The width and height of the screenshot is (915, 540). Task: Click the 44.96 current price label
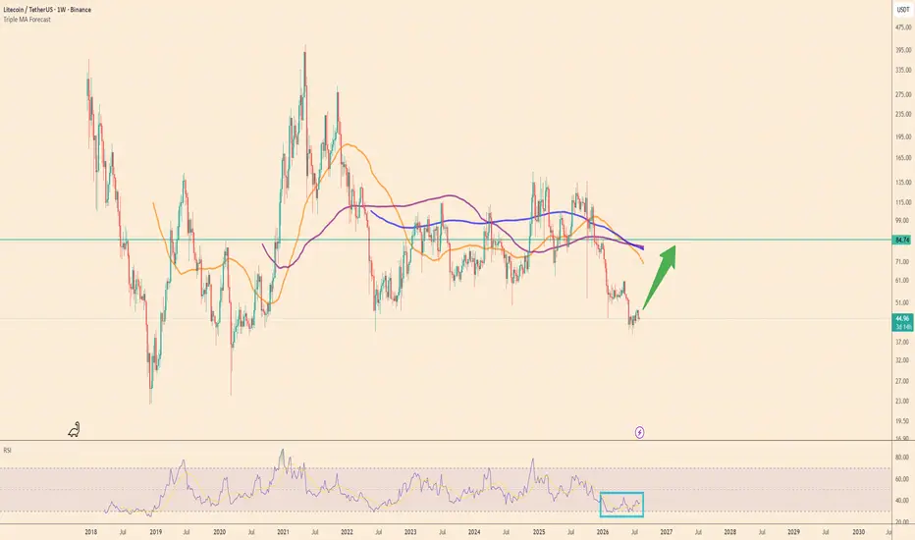click(x=902, y=319)
